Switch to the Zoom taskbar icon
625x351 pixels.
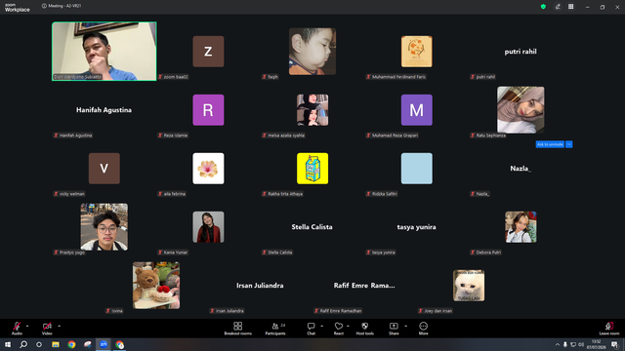[x=104, y=344]
